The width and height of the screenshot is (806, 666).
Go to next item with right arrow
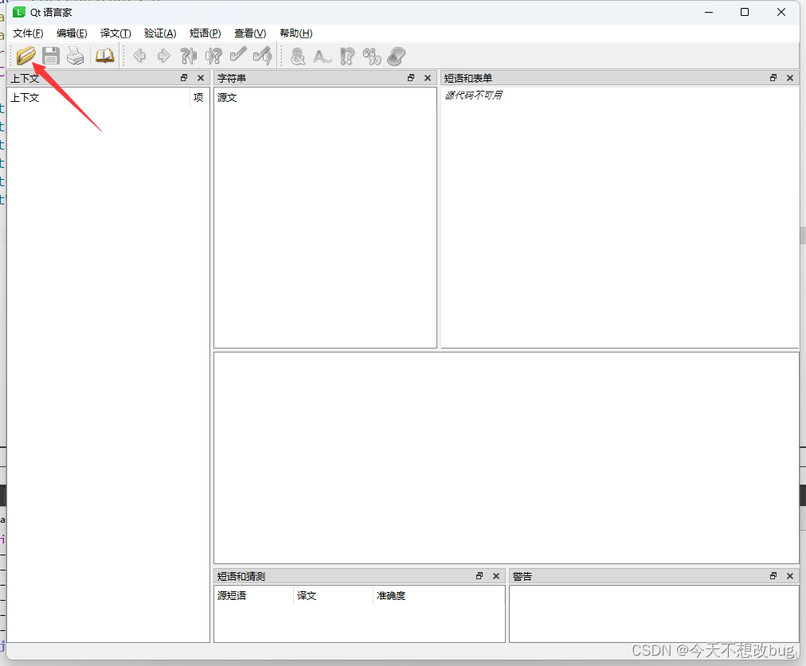[x=164, y=56]
